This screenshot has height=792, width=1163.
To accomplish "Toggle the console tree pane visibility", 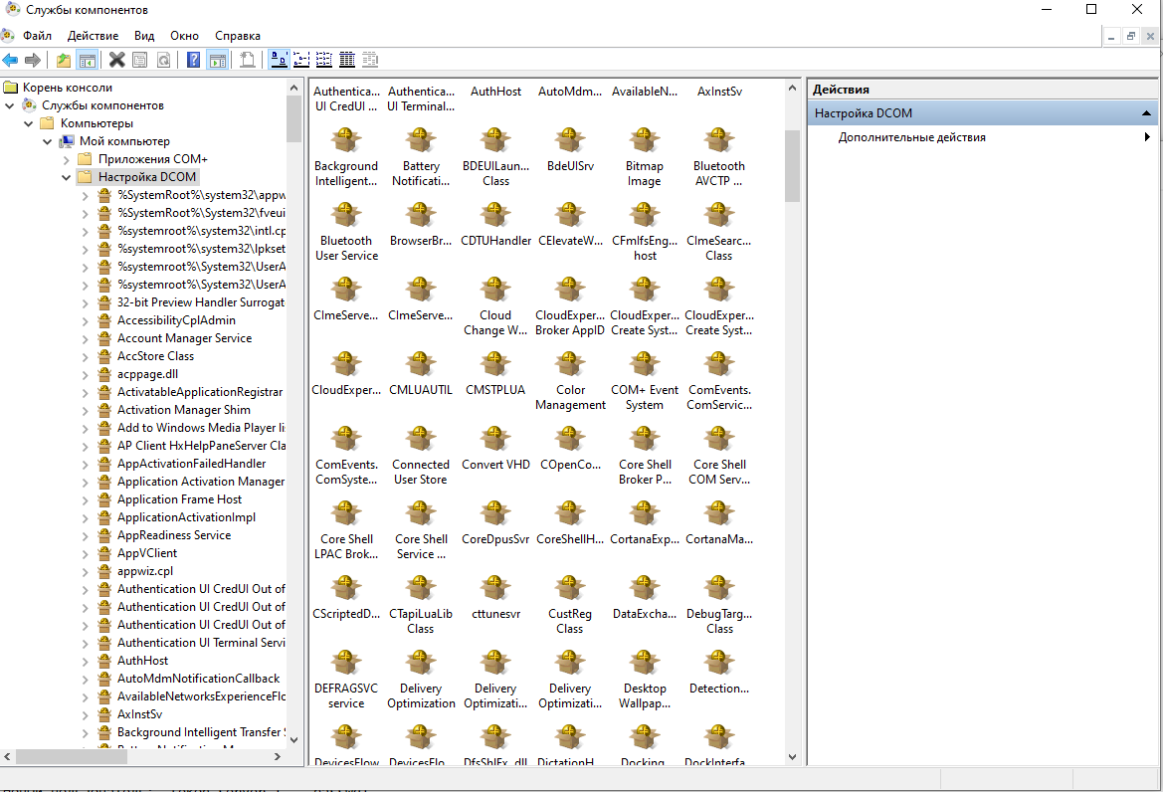I will coord(88,61).
